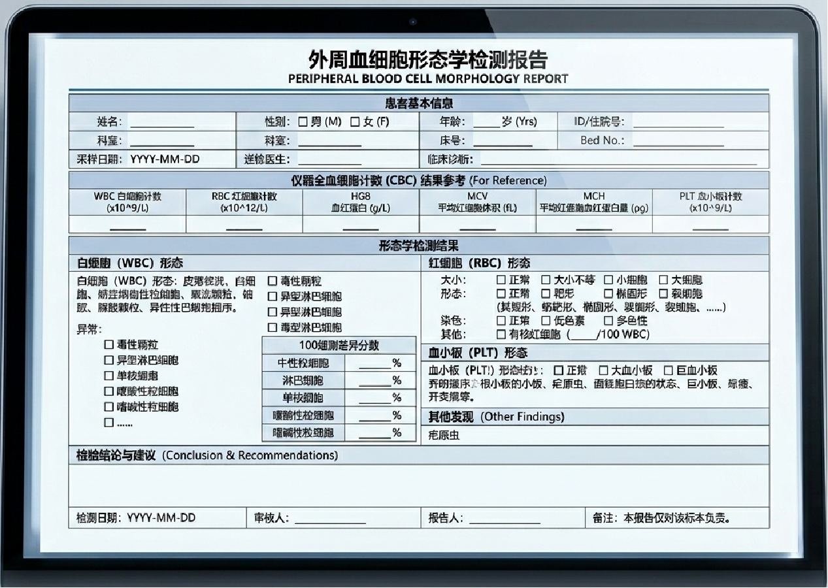This screenshot has width=828, height=588.
Task: Tick the 有核红细胞 per 100 WBC checkbox
Action: pos(501,334)
